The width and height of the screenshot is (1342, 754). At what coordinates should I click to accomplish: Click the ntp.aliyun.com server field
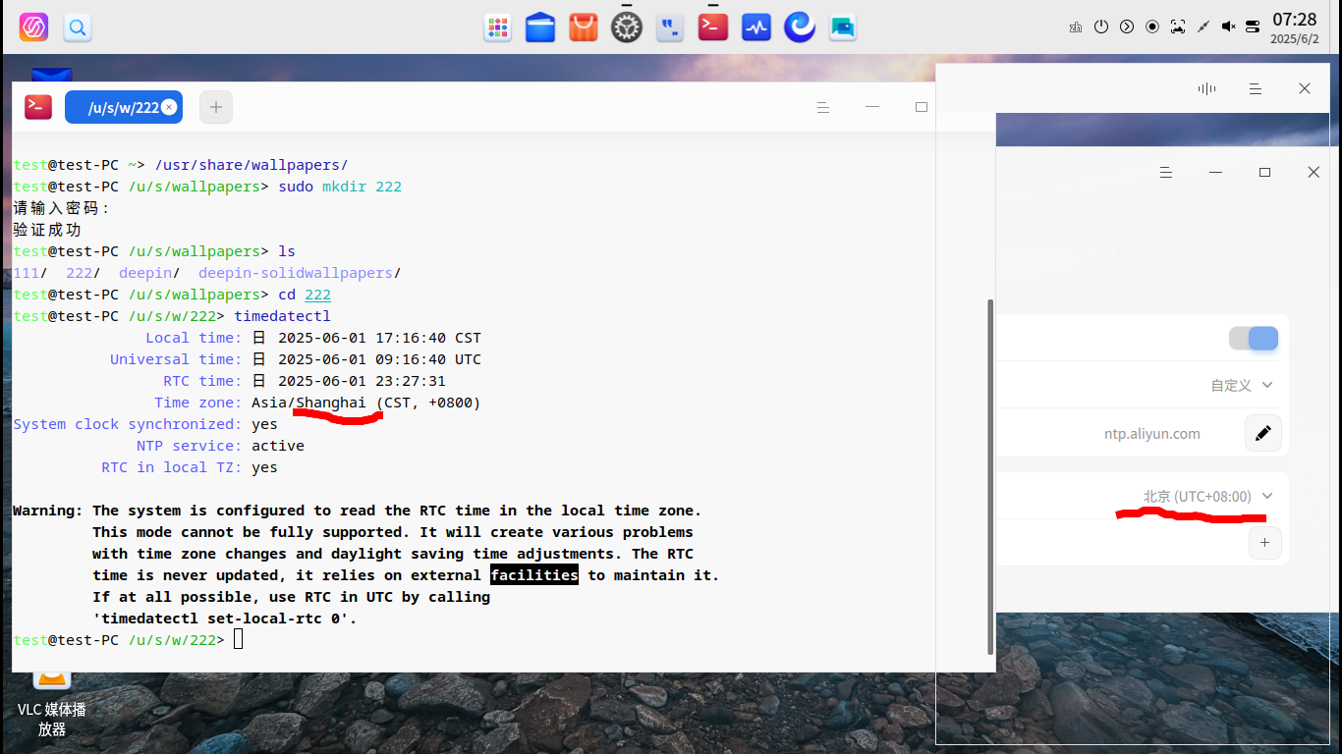coord(1152,434)
